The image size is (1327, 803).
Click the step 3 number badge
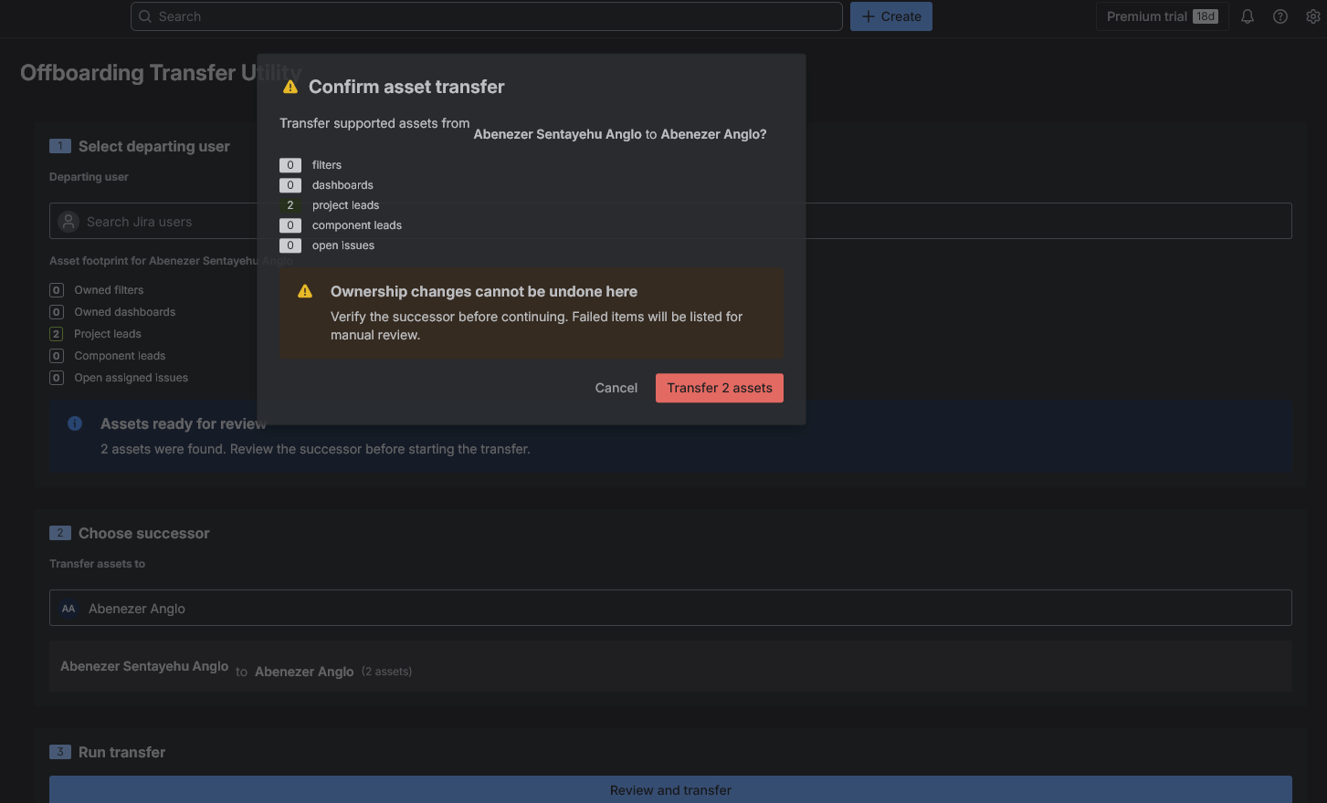tap(60, 752)
